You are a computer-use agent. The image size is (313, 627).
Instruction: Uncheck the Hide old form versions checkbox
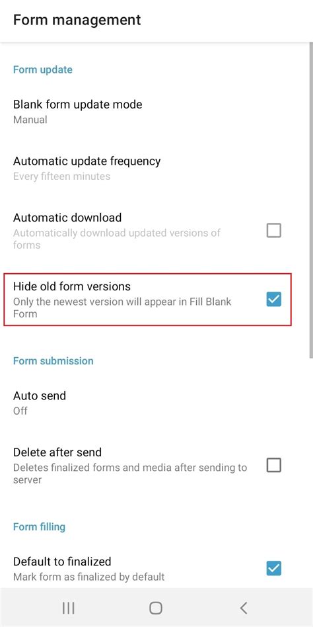tap(274, 299)
